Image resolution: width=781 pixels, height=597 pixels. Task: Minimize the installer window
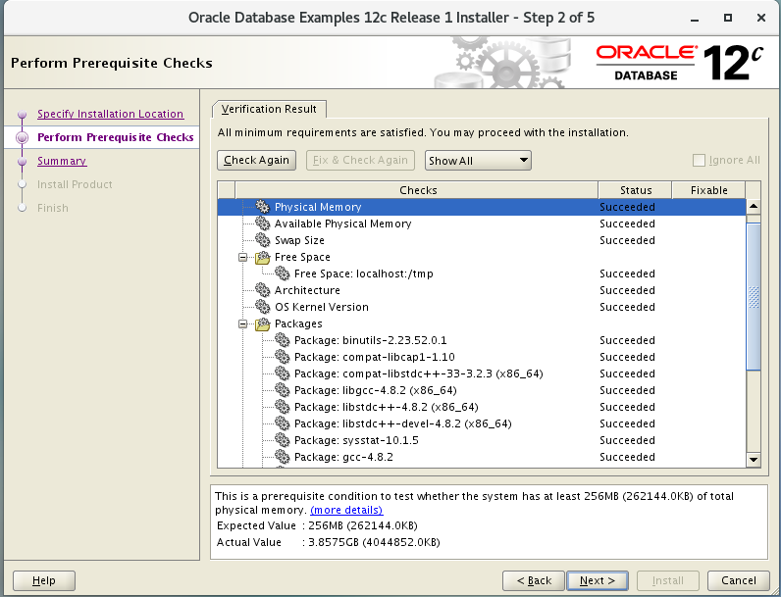click(695, 19)
